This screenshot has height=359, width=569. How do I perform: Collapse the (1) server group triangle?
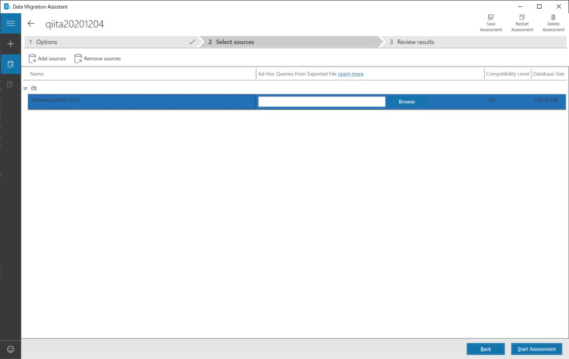(26, 88)
